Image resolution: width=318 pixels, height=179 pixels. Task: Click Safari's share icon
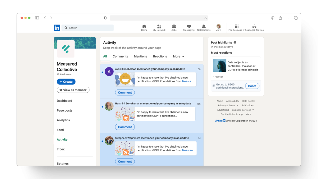pyautogui.click(x=280, y=18)
